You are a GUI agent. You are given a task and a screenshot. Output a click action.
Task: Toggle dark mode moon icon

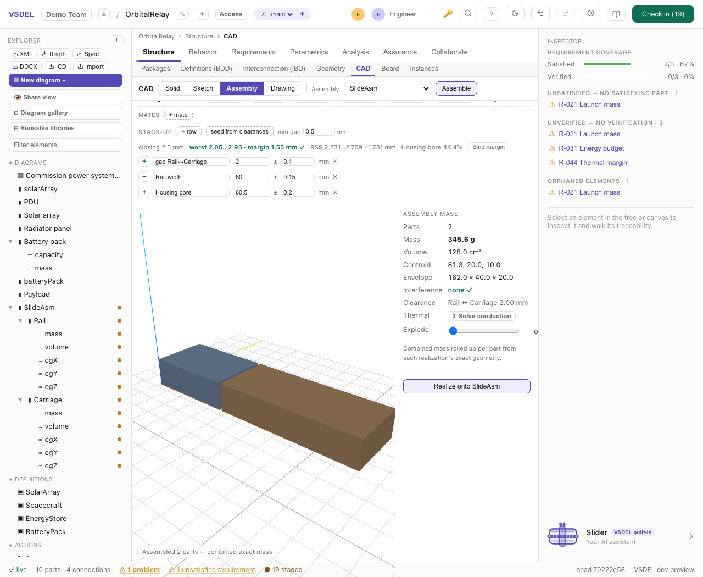point(515,14)
